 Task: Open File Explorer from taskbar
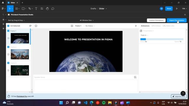110,103
